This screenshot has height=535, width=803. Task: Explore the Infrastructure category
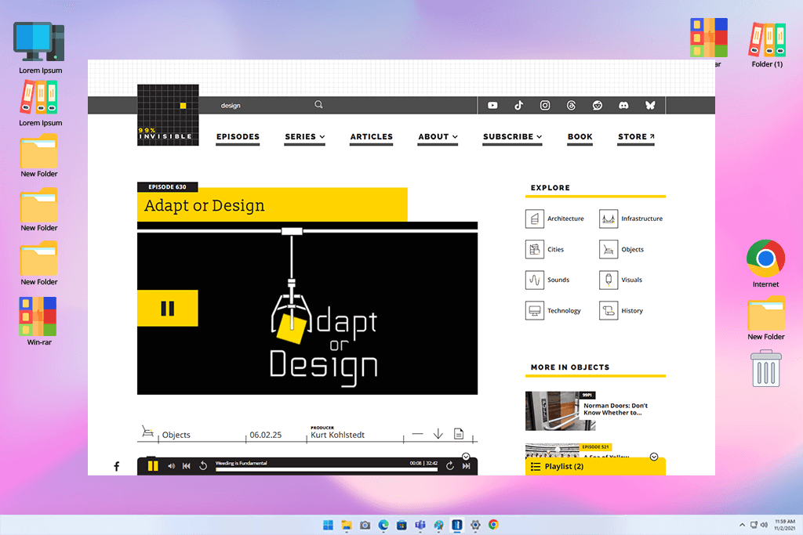pos(631,219)
